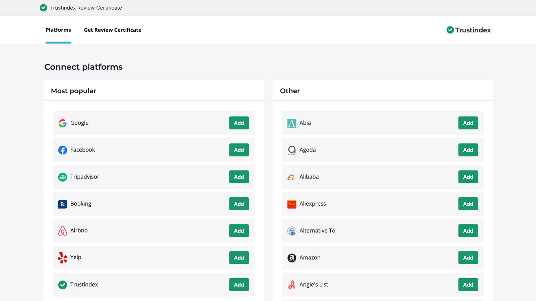Screen dimensions: 536x301
Task: Connect Alternative To via Add button
Action: [468, 231]
